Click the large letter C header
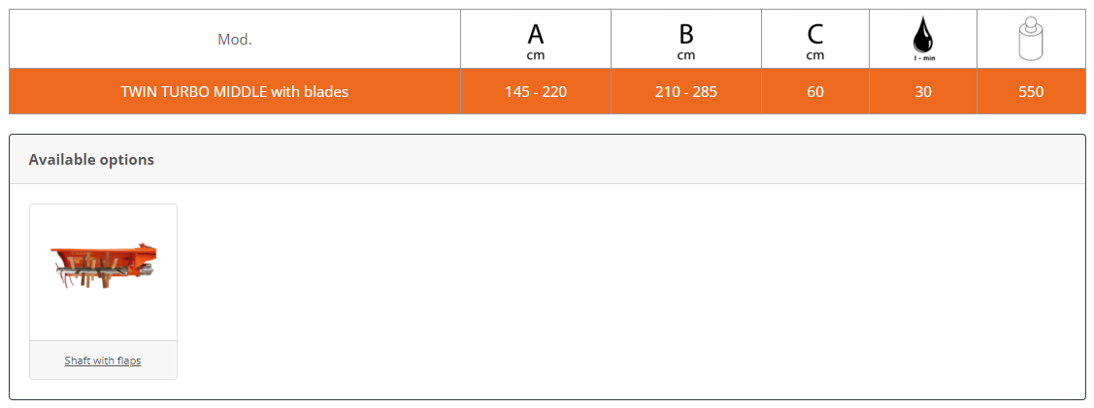Image resolution: width=1094 pixels, height=408 pixels. click(x=815, y=34)
